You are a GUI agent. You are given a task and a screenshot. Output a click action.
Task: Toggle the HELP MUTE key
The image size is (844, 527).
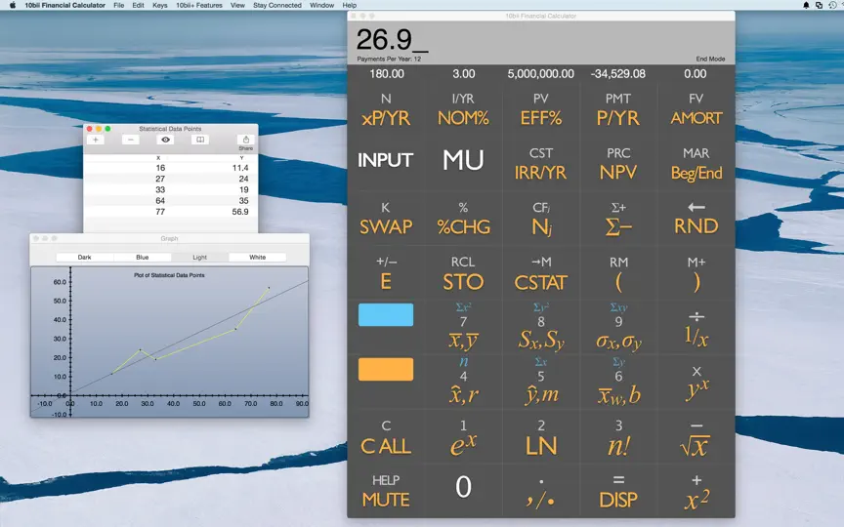pos(386,492)
